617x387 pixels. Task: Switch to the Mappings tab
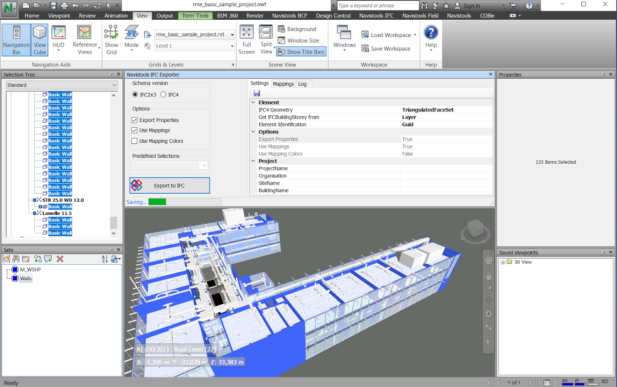(283, 84)
